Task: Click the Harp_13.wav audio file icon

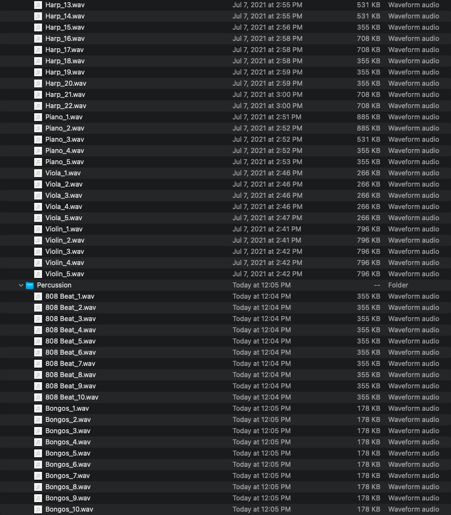Action: pyautogui.click(x=38, y=5)
